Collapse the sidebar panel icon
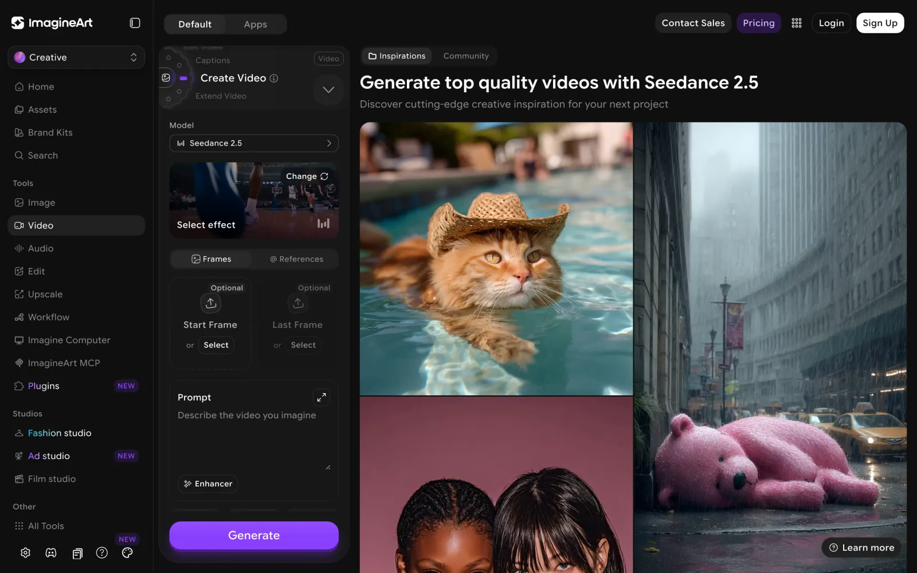Screen dimensions: 917x573 (135, 23)
